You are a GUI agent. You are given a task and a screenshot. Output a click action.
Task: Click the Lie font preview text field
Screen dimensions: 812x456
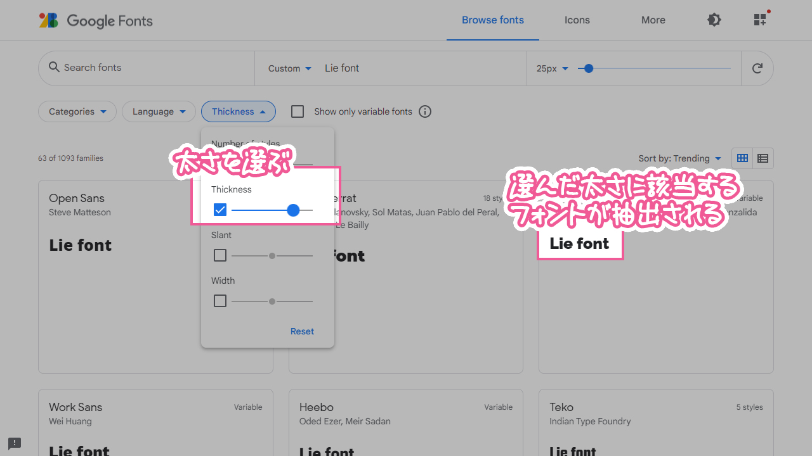pos(422,68)
